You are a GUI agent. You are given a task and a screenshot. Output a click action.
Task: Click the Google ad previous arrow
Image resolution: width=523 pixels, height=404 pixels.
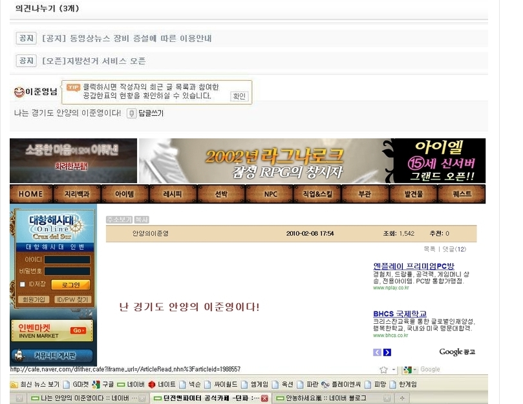(x=377, y=352)
